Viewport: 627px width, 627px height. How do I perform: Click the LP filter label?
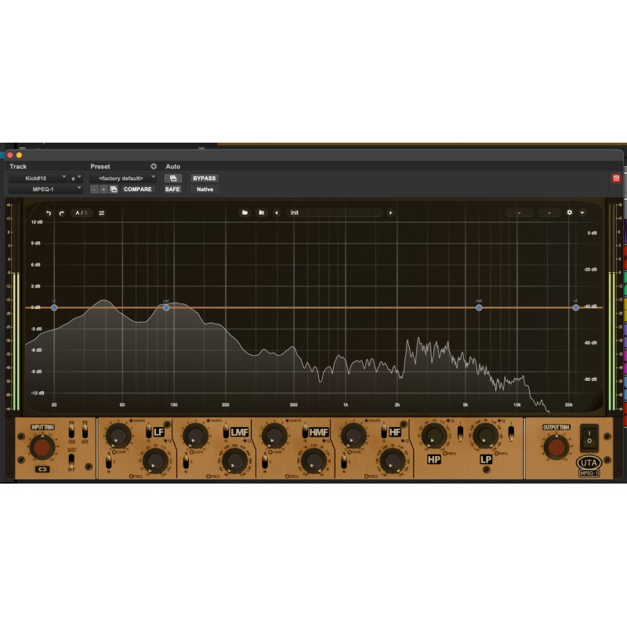pos(486,459)
